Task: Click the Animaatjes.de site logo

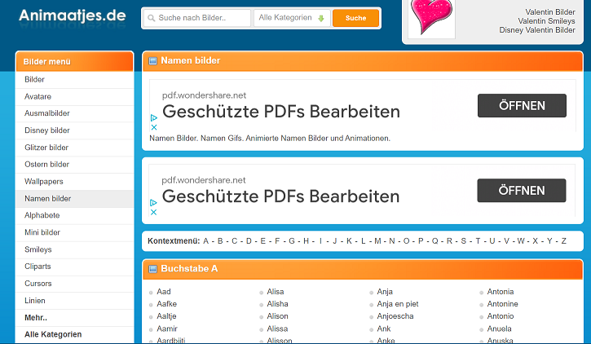Action: pos(73,15)
